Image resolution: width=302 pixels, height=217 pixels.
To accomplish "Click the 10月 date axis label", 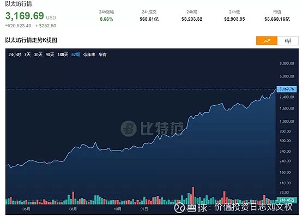I will (118, 209).
